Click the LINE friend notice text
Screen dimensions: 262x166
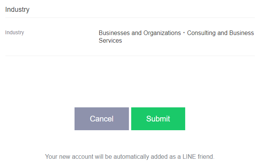(x=130, y=156)
